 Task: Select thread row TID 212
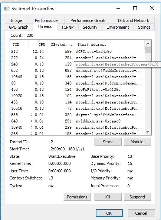[x=77, y=51]
